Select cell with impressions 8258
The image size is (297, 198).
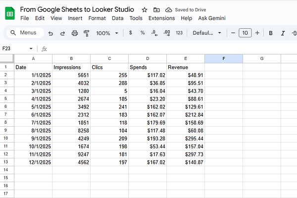point(71,131)
